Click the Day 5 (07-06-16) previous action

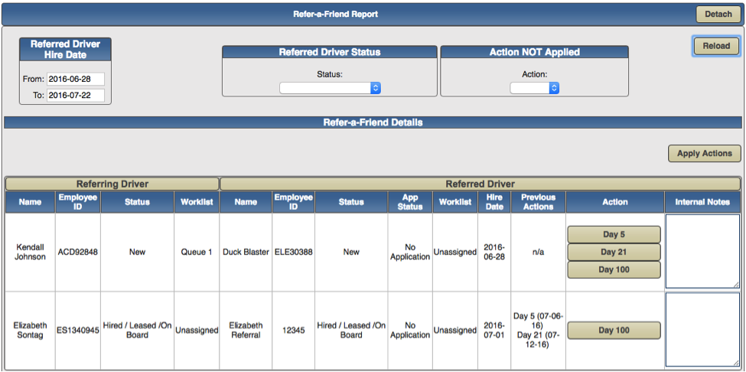pos(538,320)
